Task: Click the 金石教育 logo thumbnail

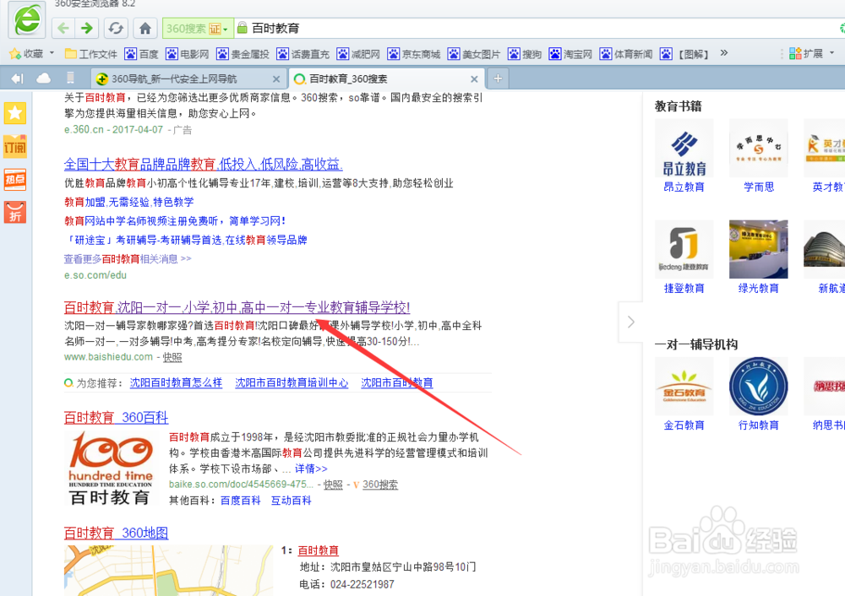Action: tap(684, 386)
